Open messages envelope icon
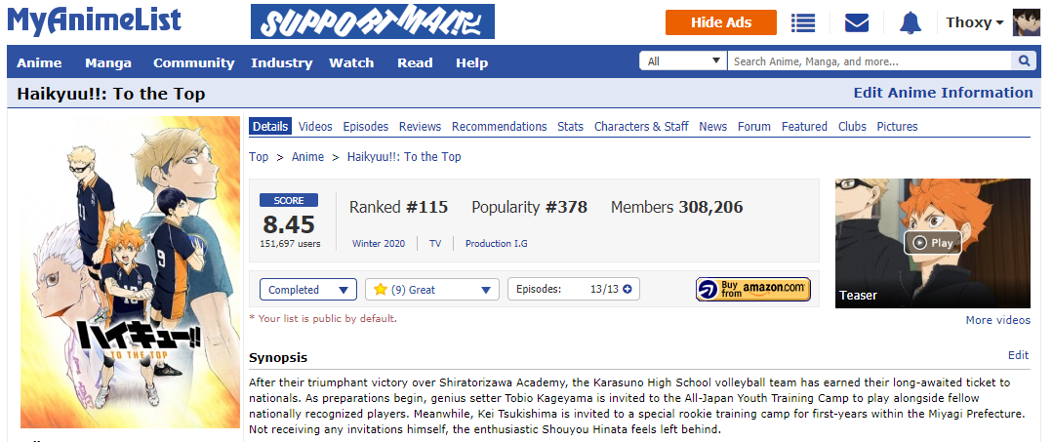Screen dimensions: 1053x442 coord(856,22)
